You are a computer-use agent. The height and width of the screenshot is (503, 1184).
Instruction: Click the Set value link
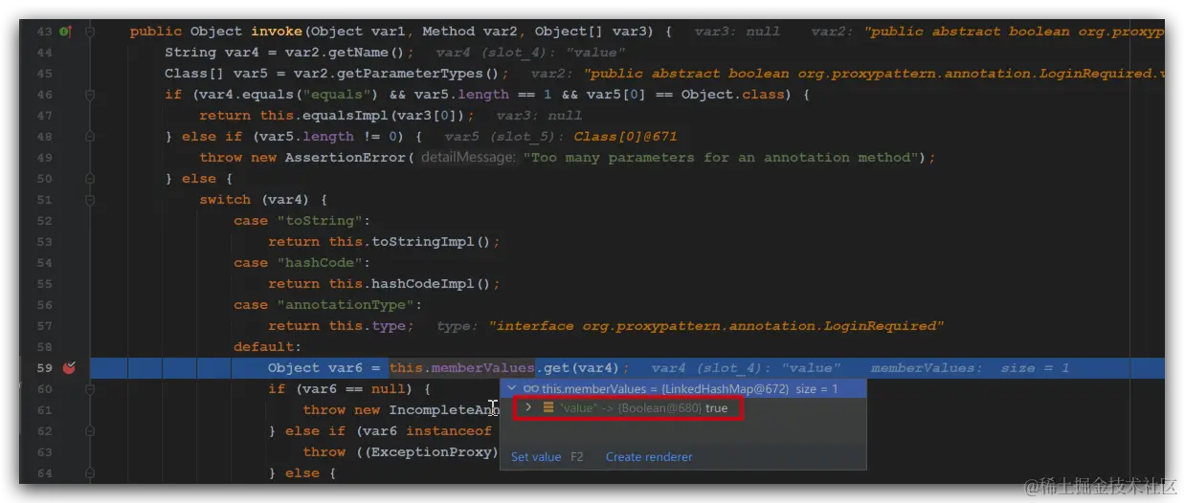click(536, 457)
